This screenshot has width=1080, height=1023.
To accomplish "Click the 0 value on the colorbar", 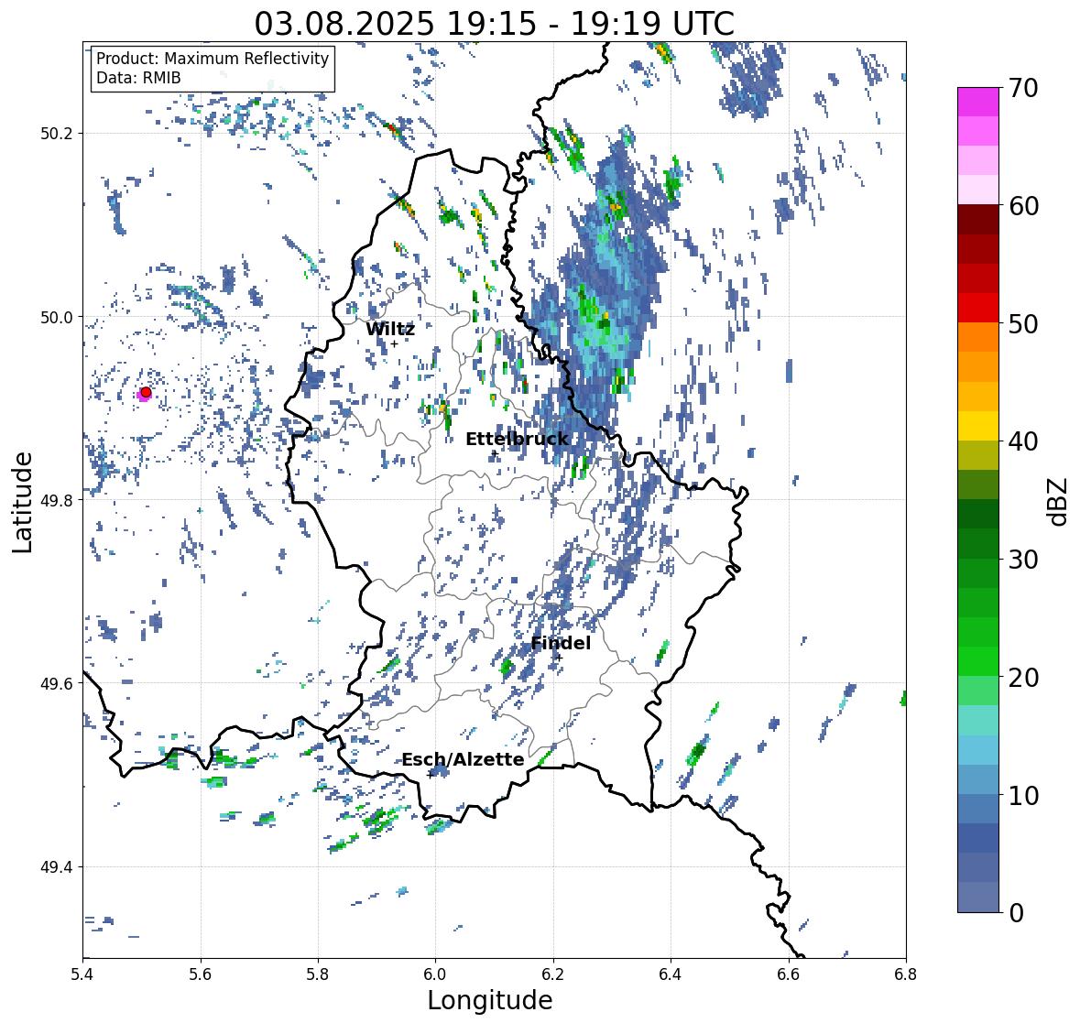I will tap(1016, 913).
